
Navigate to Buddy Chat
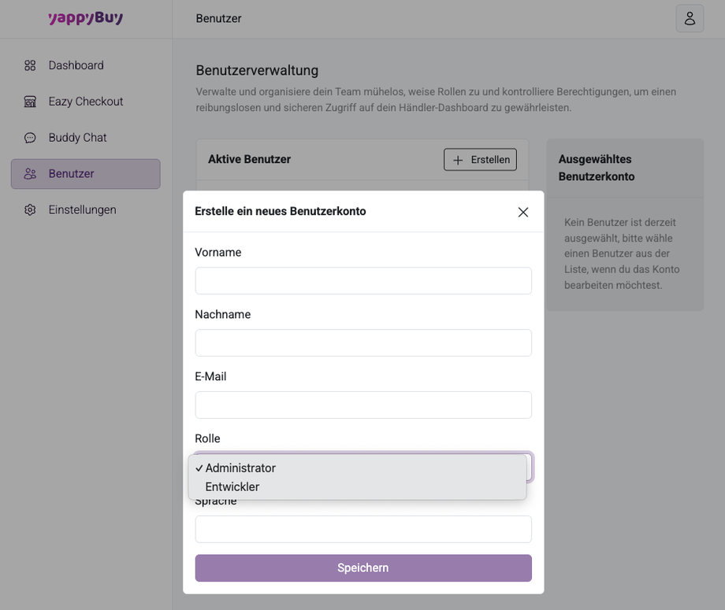coord(77,138)
